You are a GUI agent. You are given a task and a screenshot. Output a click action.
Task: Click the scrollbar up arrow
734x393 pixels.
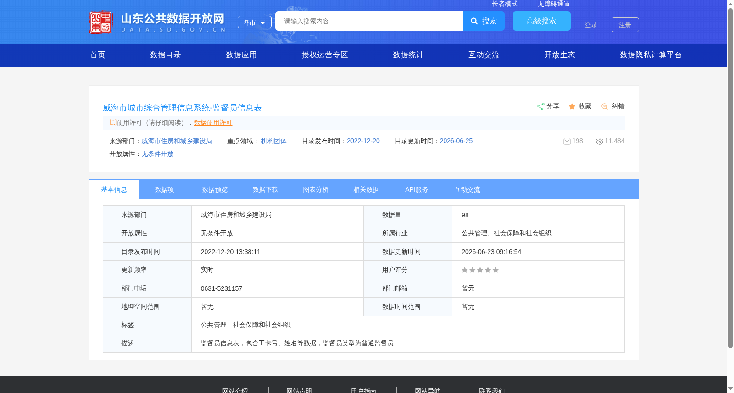point(730,3)
